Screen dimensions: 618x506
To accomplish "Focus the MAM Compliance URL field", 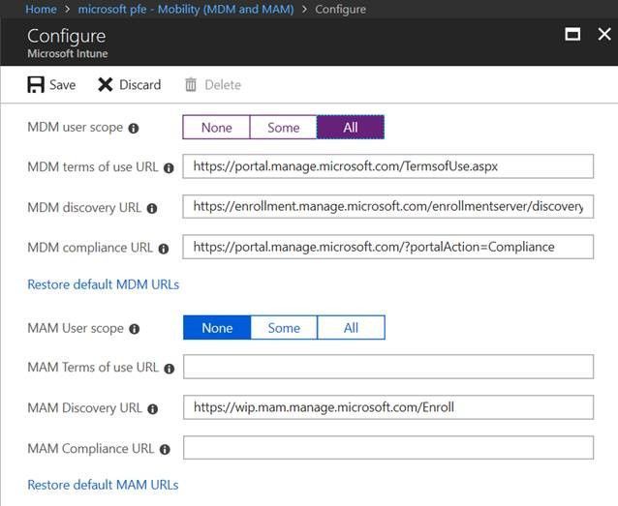I will coord(388,447).
